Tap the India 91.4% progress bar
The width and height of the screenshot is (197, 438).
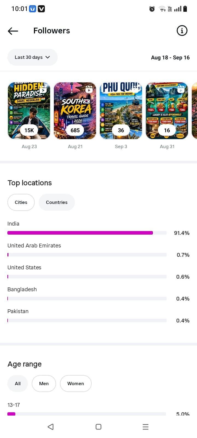tap(87, 233)
